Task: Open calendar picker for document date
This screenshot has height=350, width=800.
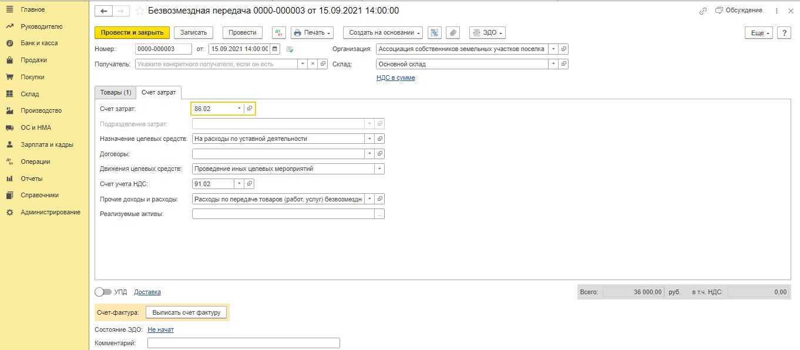Action: 274,49
